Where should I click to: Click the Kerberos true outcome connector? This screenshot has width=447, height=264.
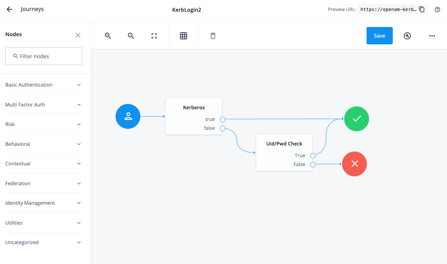[223, 119]
